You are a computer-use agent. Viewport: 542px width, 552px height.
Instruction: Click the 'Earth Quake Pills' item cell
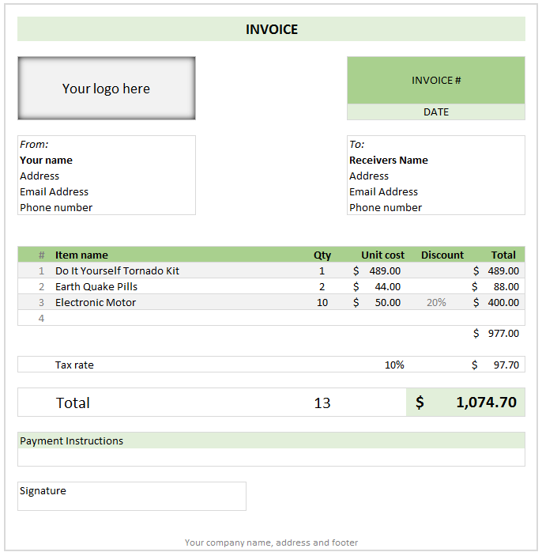pyautogui.click(x=96, y=286)
